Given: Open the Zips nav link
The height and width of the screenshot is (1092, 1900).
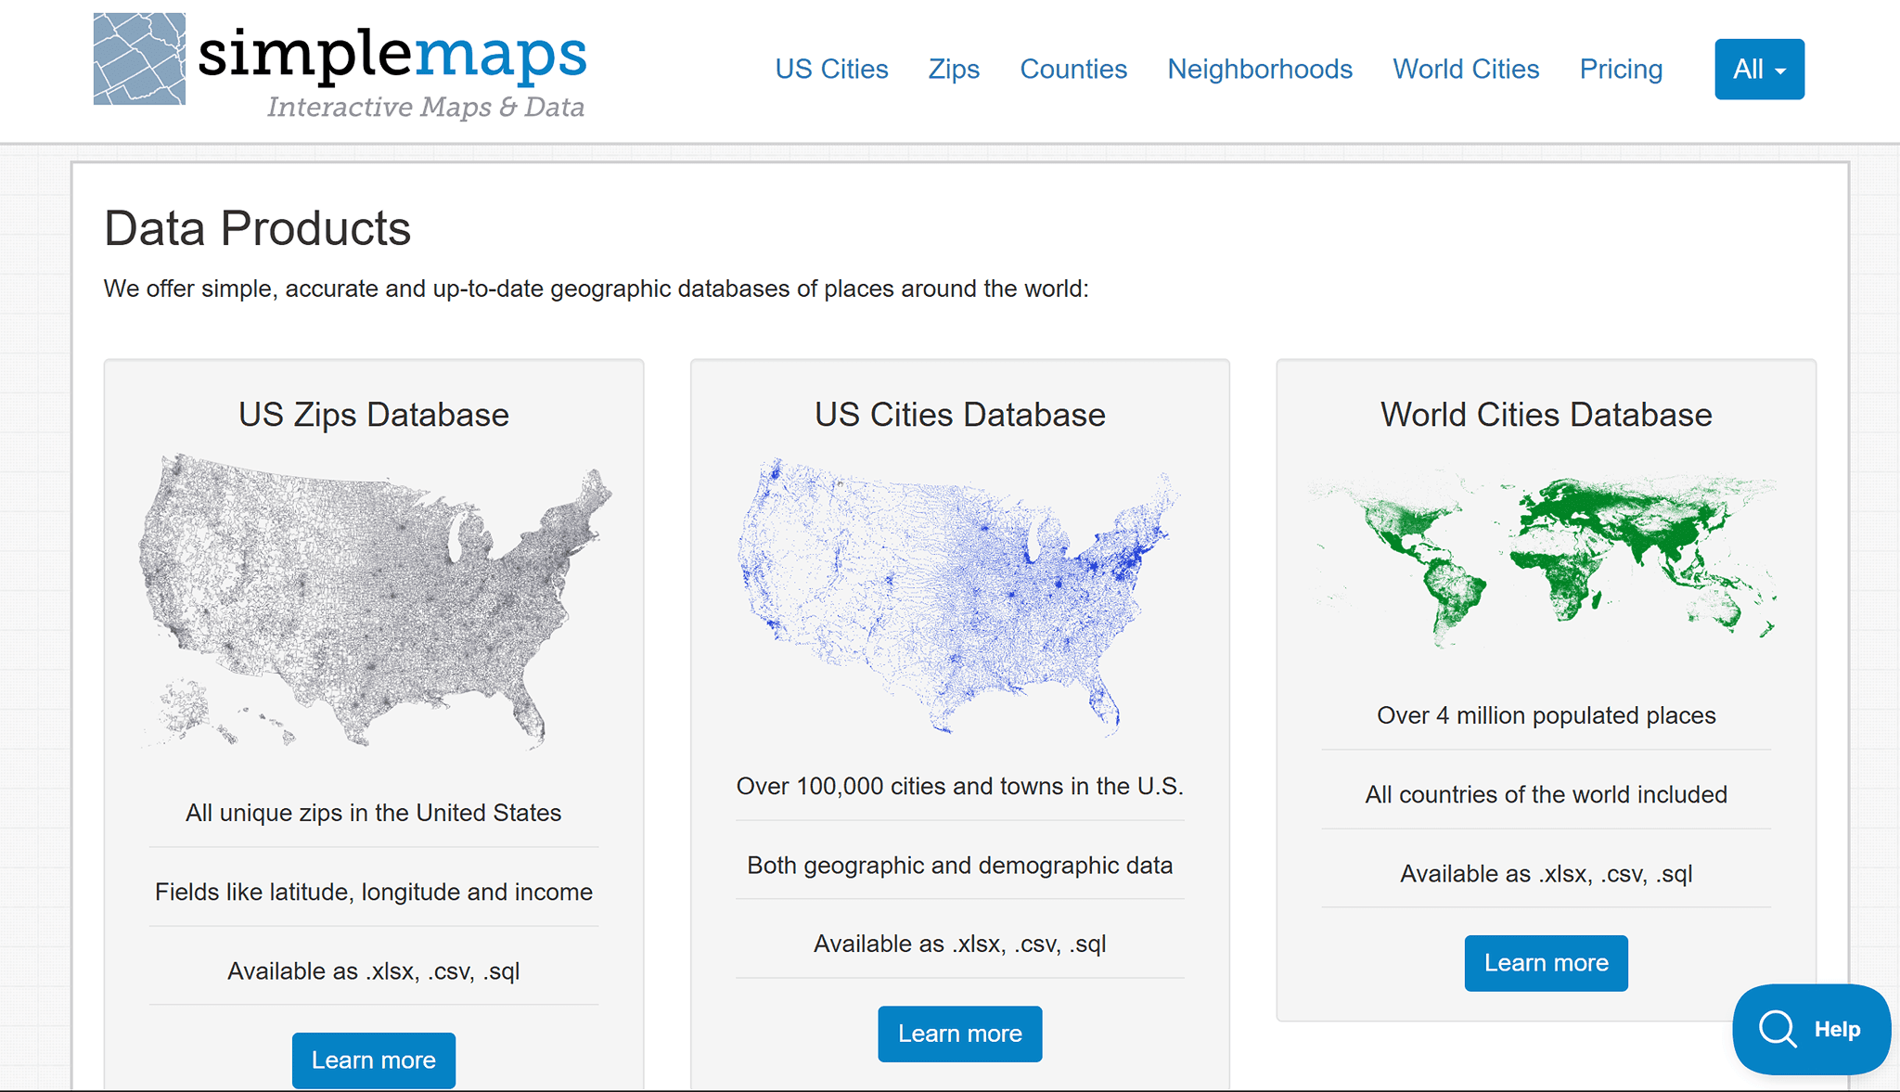Looking at the screenshot, I should [x=954, y=70].
